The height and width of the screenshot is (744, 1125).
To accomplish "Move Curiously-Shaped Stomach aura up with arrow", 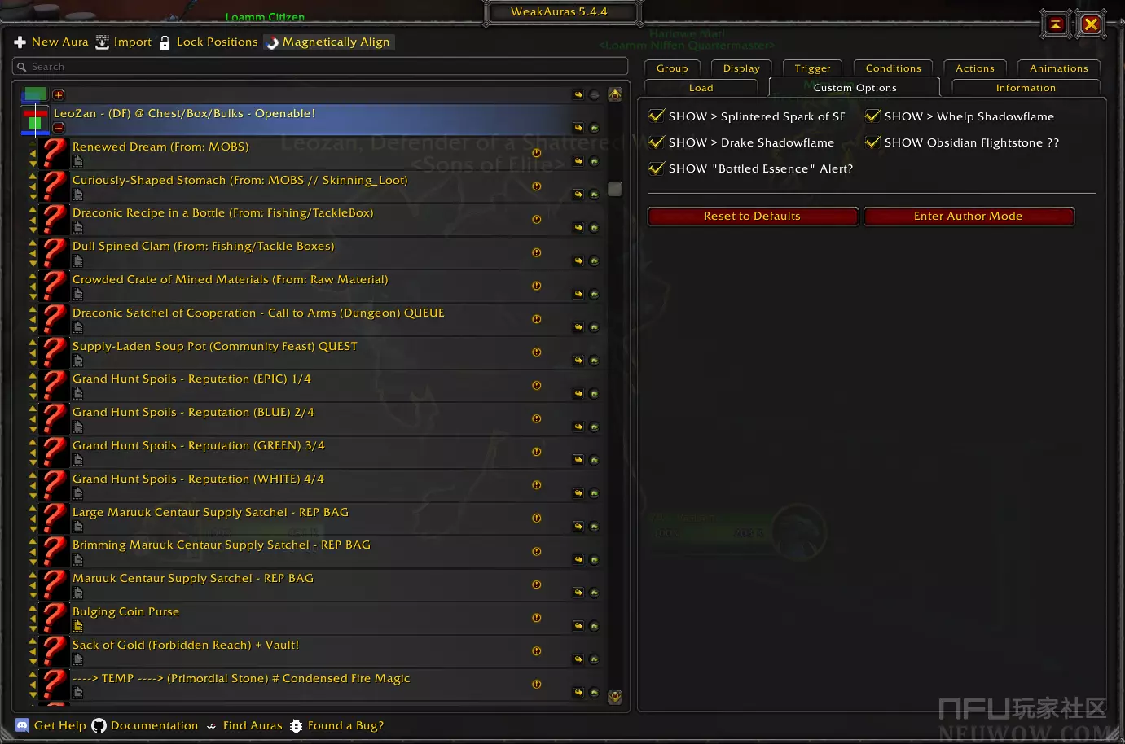I will pyautogui.click(x=33, y=175).
